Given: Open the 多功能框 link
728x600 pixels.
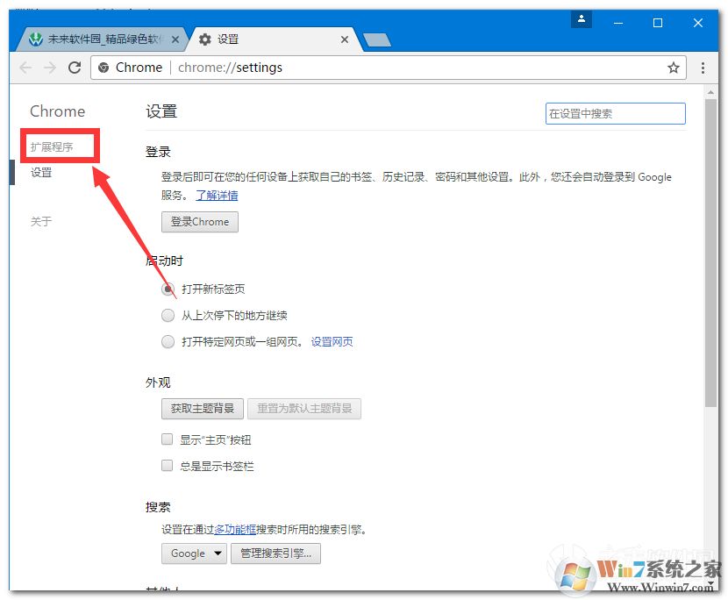Looking at the screenshot, I should [x=235, y=530].
